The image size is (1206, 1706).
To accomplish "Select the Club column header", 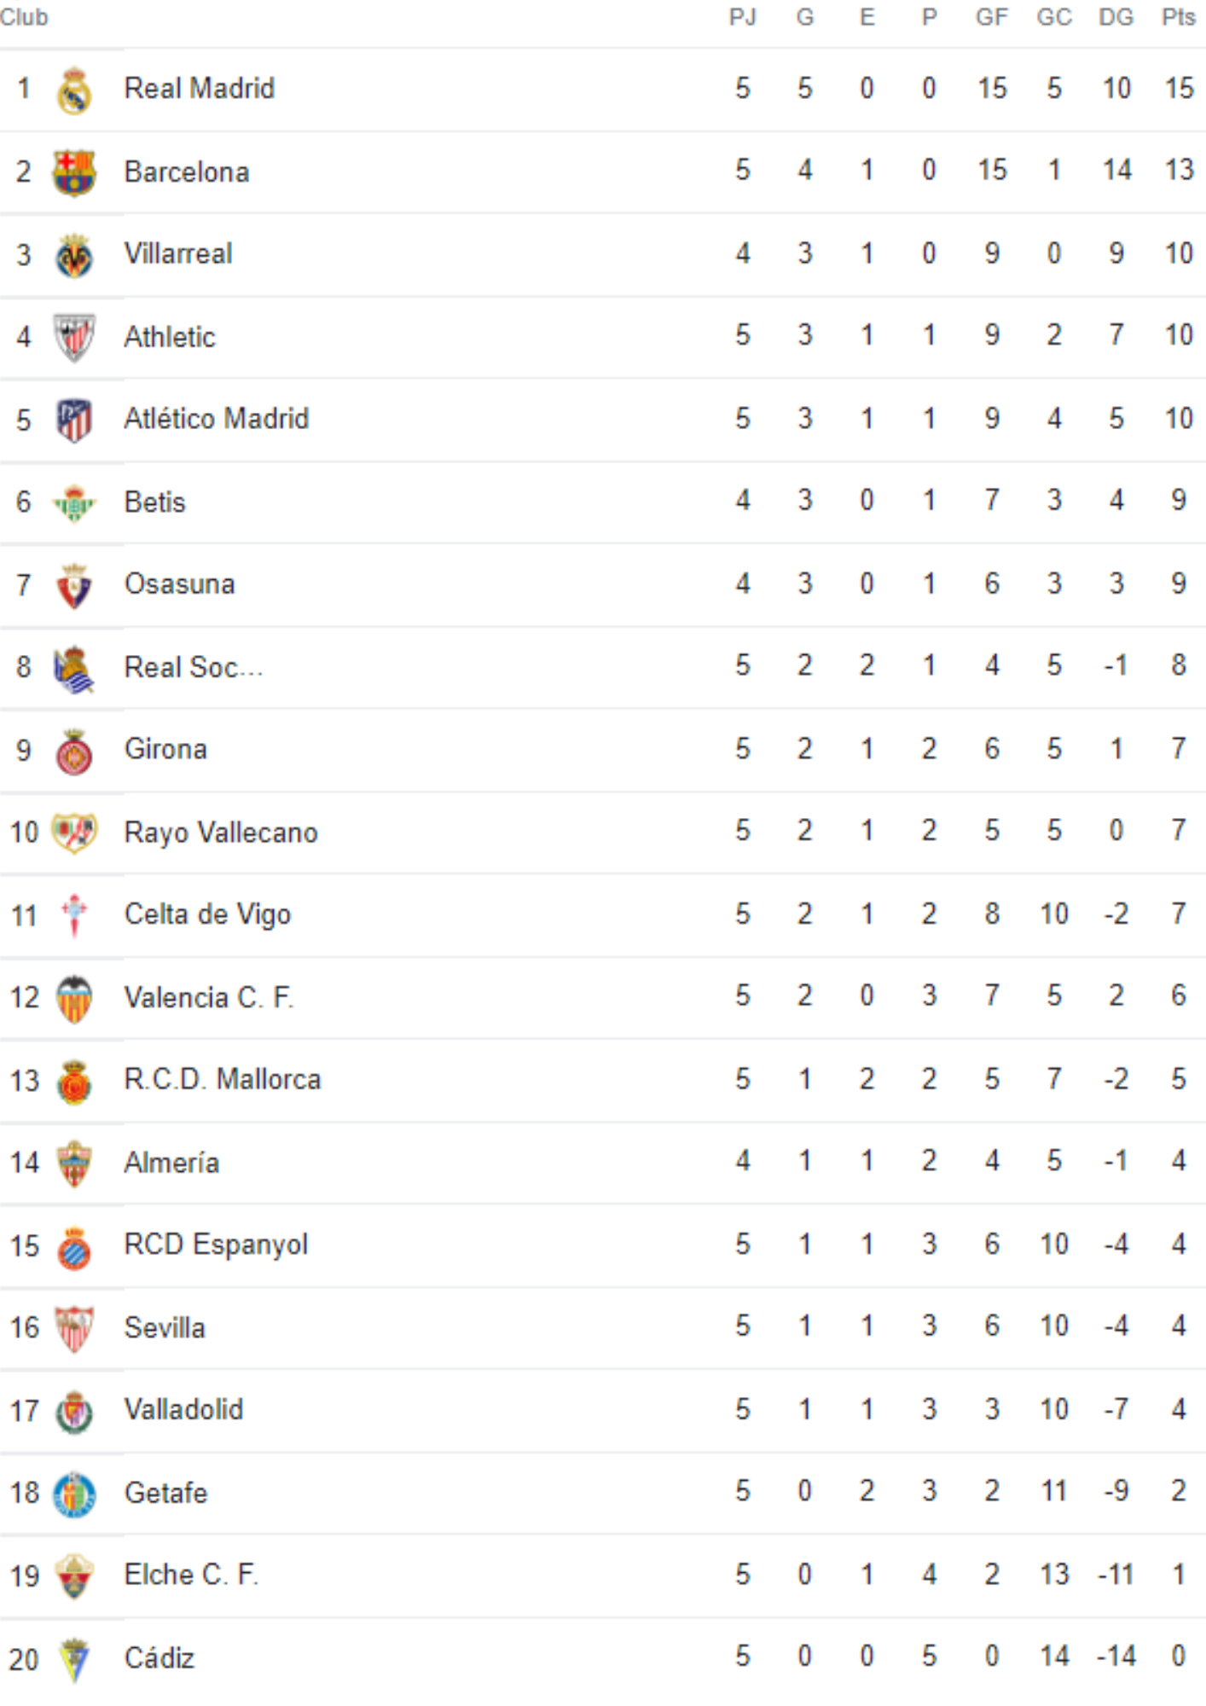I will pos(24,17).
